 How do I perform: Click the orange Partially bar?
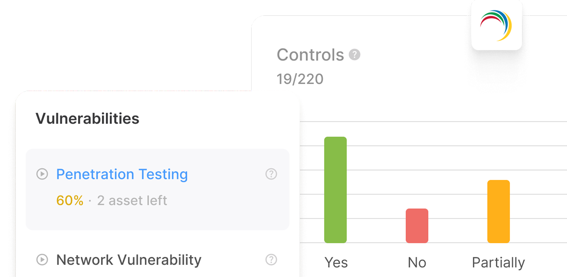(498, 211)
